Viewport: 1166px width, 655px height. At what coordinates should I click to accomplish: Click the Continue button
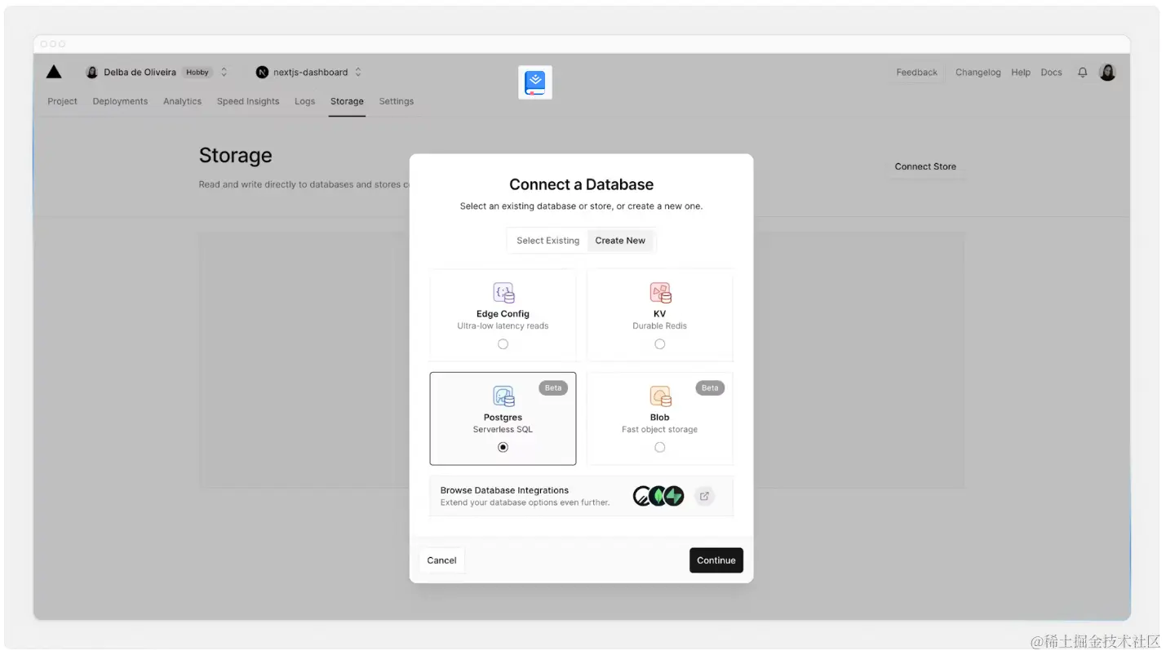(x=716, y=560)
